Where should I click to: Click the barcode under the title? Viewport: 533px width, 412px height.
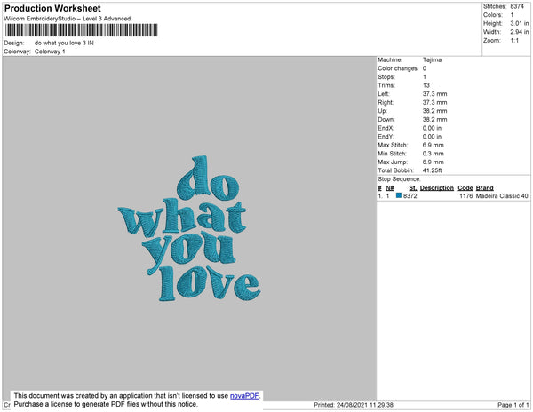point(81,30)
